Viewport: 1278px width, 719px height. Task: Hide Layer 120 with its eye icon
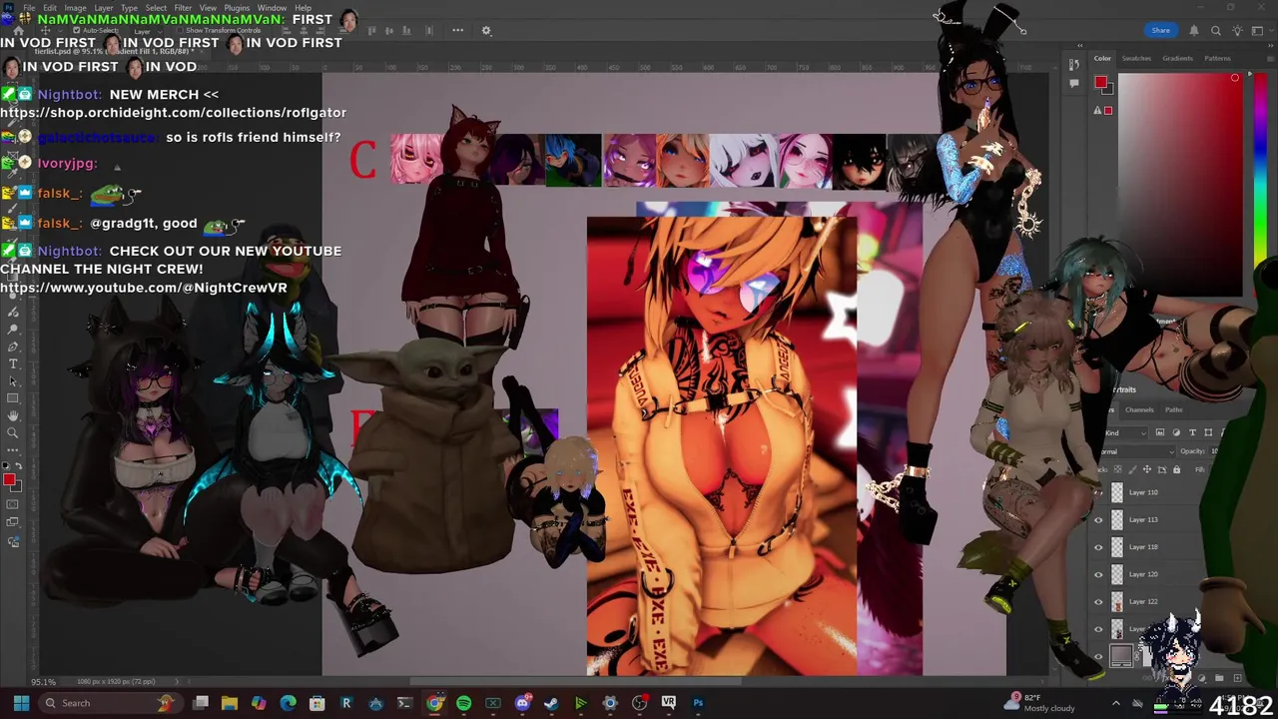tap(1098, 574)
